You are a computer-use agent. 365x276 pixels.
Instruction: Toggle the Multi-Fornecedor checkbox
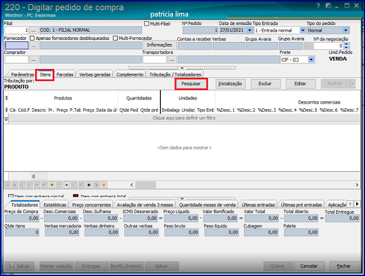point(115,38)
